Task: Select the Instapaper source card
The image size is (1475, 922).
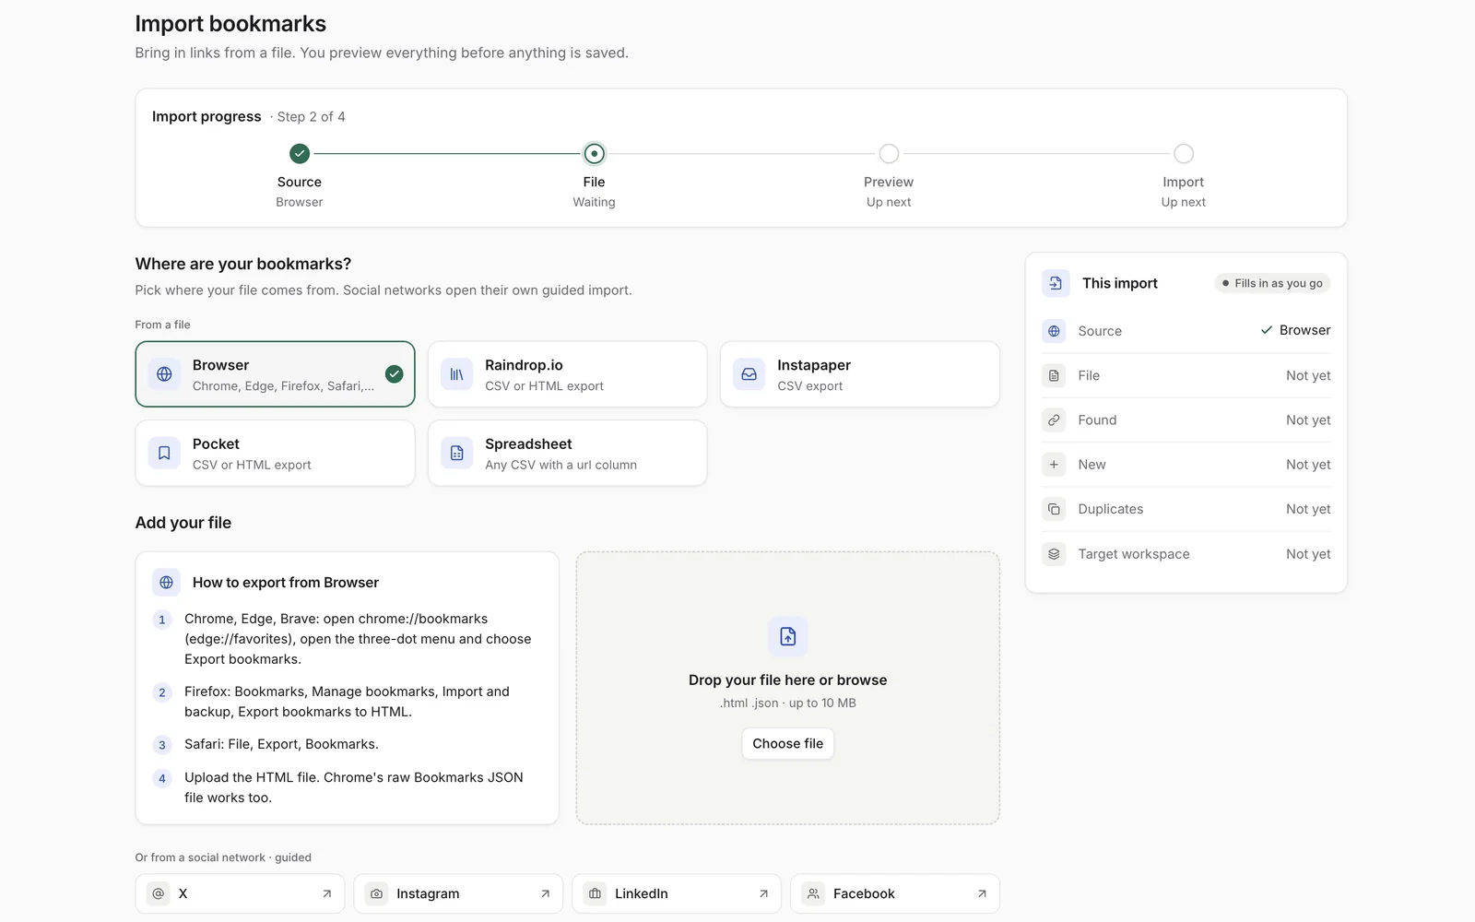Action: point(859,374)
